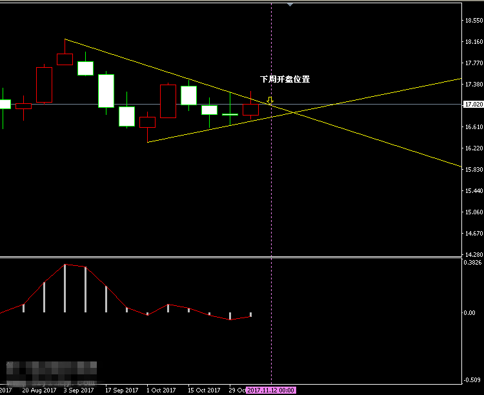This screenshot has height=395, width=484.
Task: Click the tallest red candle near 20 Aug
Action: pos(44,85)
